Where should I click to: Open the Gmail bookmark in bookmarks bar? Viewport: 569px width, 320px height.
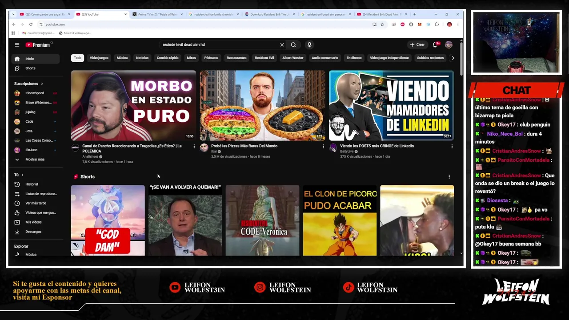(38, 33)
